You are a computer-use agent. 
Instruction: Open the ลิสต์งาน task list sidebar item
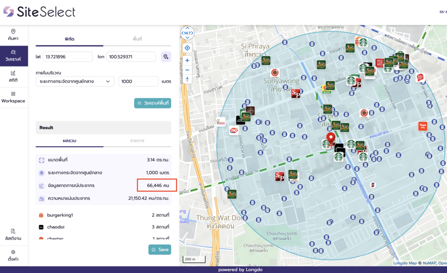pos(13,235)
